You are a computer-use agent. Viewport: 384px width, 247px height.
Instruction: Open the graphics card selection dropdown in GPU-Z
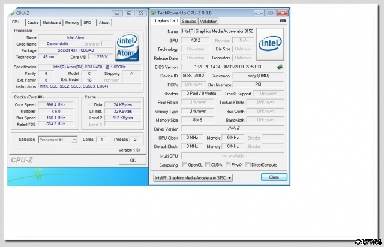coord(193,177)
